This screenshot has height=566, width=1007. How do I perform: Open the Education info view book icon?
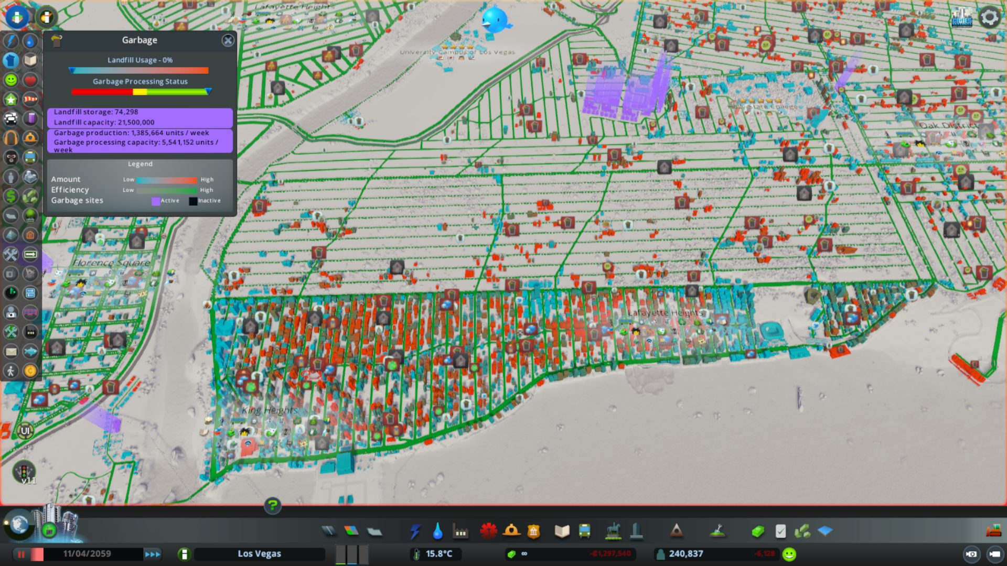coord(30,60)
